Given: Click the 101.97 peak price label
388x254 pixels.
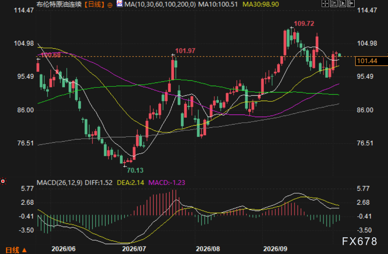Looking at the screenshot, I should (x=185, y=51).
